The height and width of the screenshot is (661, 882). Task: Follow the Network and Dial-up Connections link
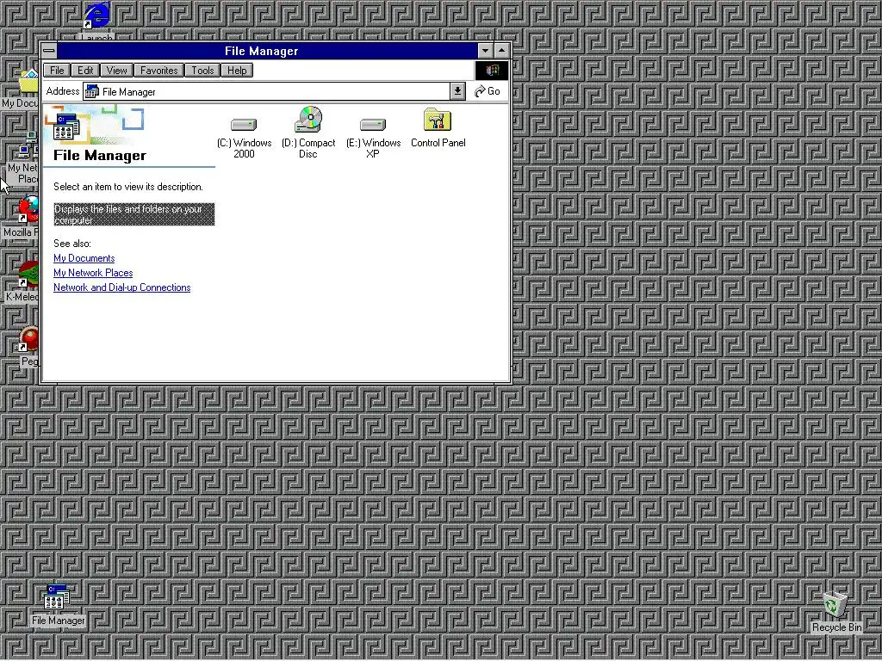tap(122, 287)
